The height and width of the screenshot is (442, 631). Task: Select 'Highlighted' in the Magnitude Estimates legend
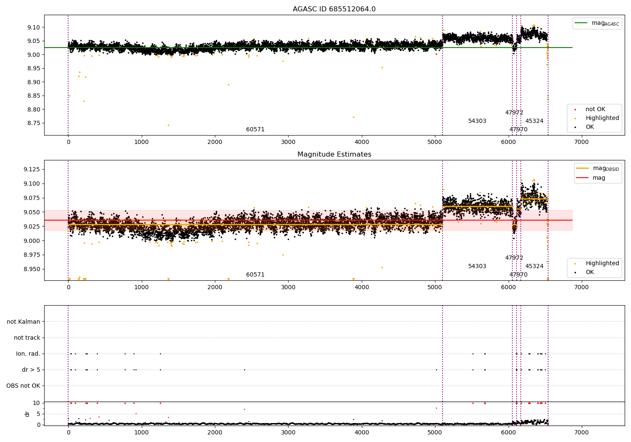[x=602, y=264]
